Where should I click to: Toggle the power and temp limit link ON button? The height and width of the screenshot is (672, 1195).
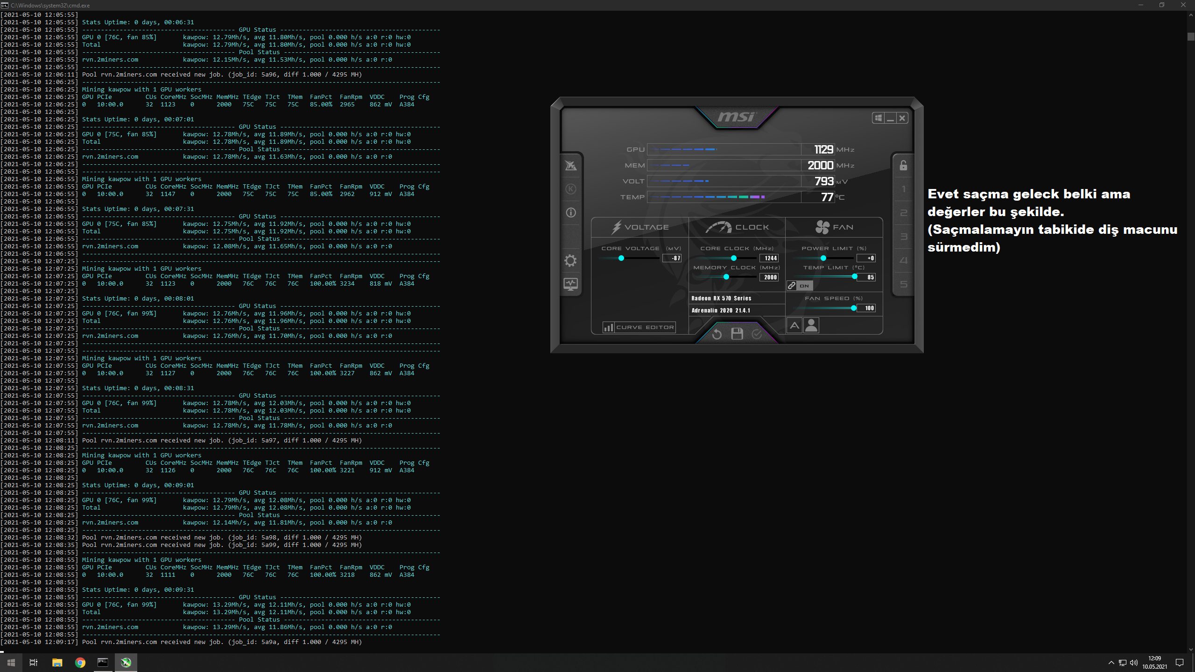coord(800,286)
